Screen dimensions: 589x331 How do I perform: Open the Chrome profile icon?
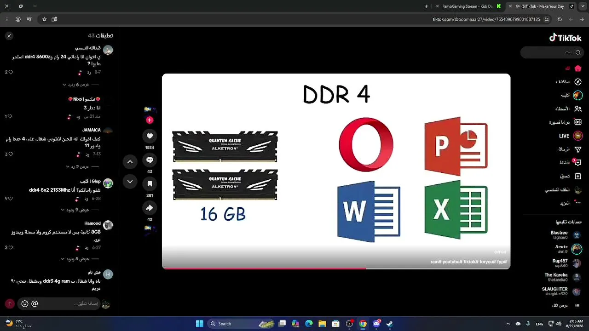pyautogui.click(x=18, y=19)
